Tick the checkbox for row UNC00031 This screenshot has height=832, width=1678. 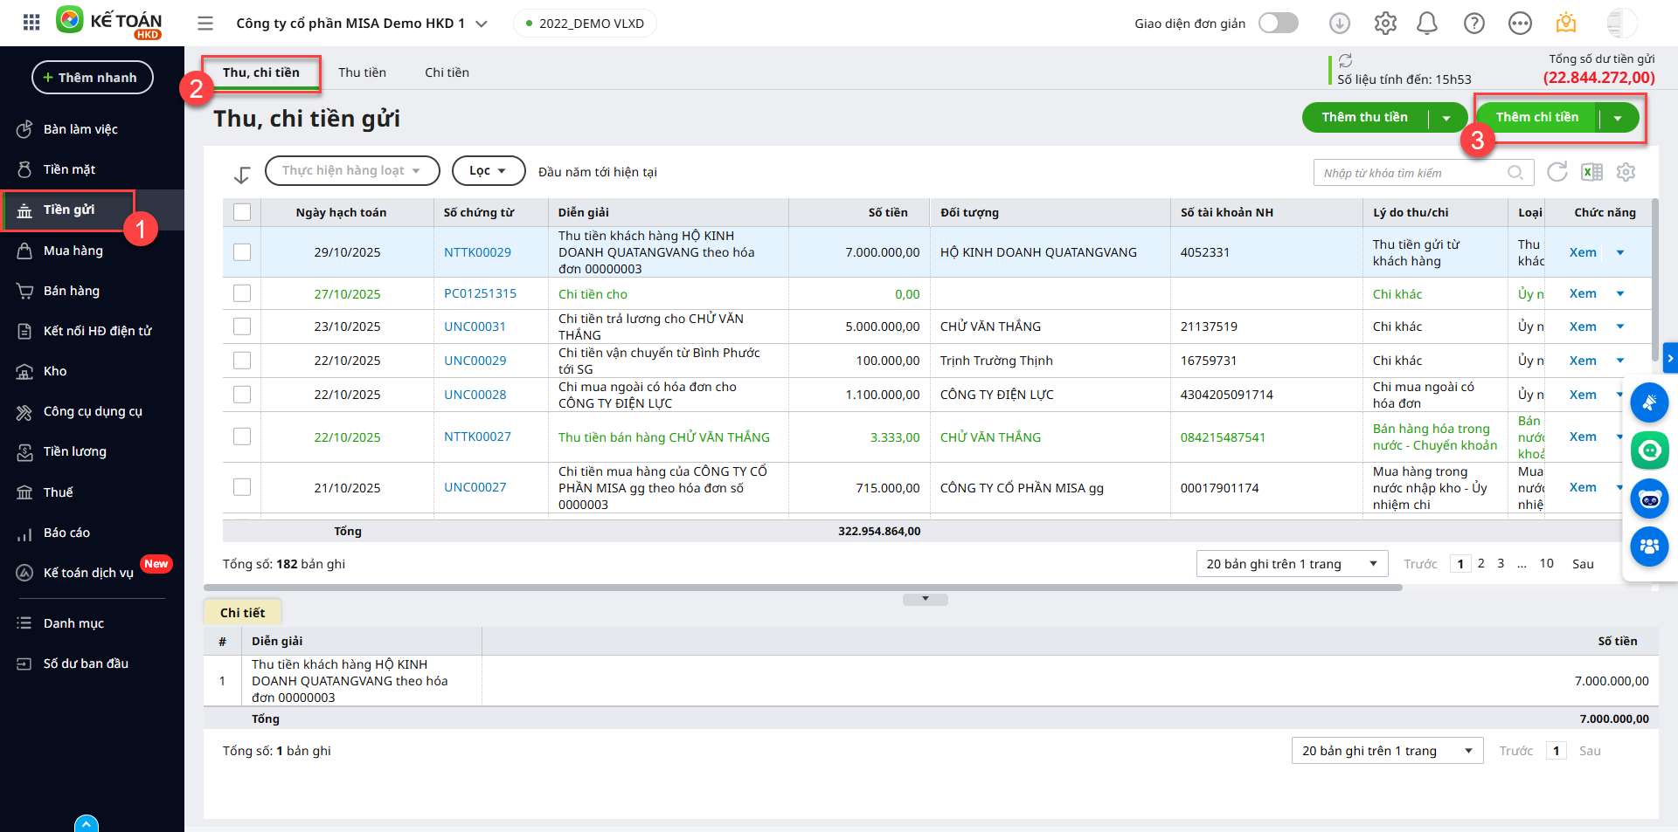click(x=242, y=327)
